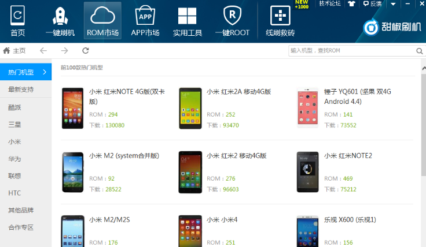Select the 三星 brand category
This screenshot has height=247, width=426.
pos(14,125)
